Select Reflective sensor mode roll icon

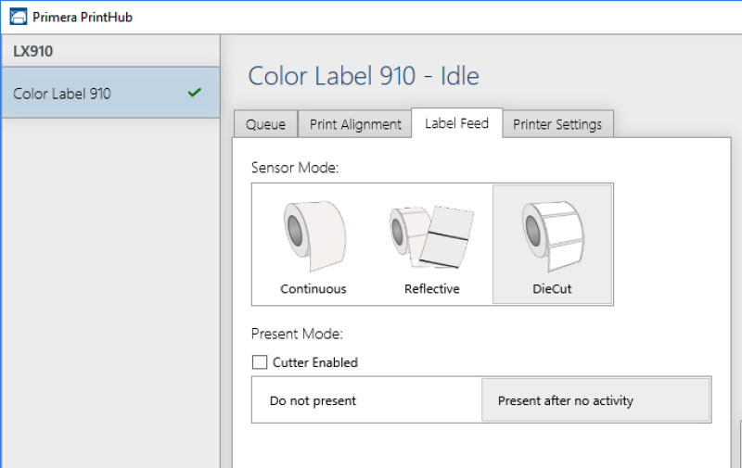pos(431,237)
